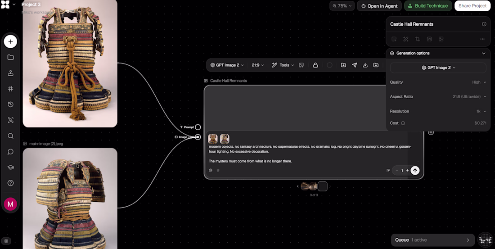
Task: Open the folder icon in left sidebar
Action: (10, 57)
